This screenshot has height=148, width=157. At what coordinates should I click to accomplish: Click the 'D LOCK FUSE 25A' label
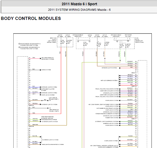pyautogui.click(x=99, y=44)
